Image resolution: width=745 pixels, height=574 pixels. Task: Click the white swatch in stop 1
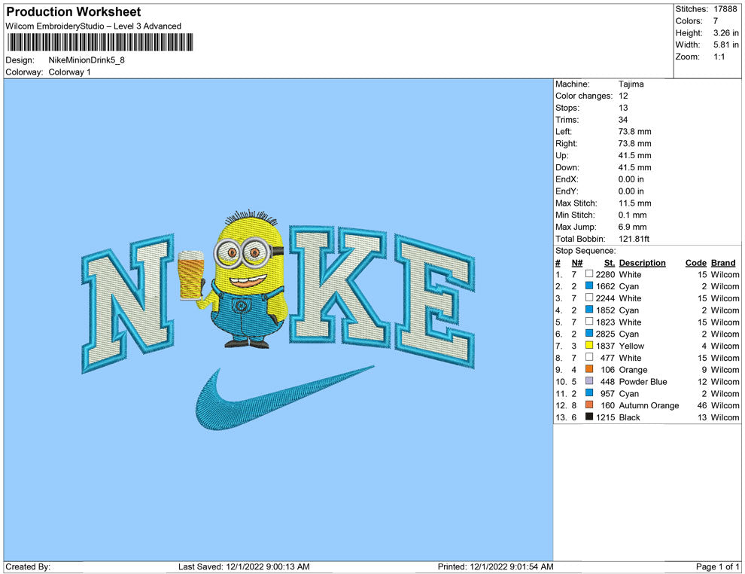589,275
